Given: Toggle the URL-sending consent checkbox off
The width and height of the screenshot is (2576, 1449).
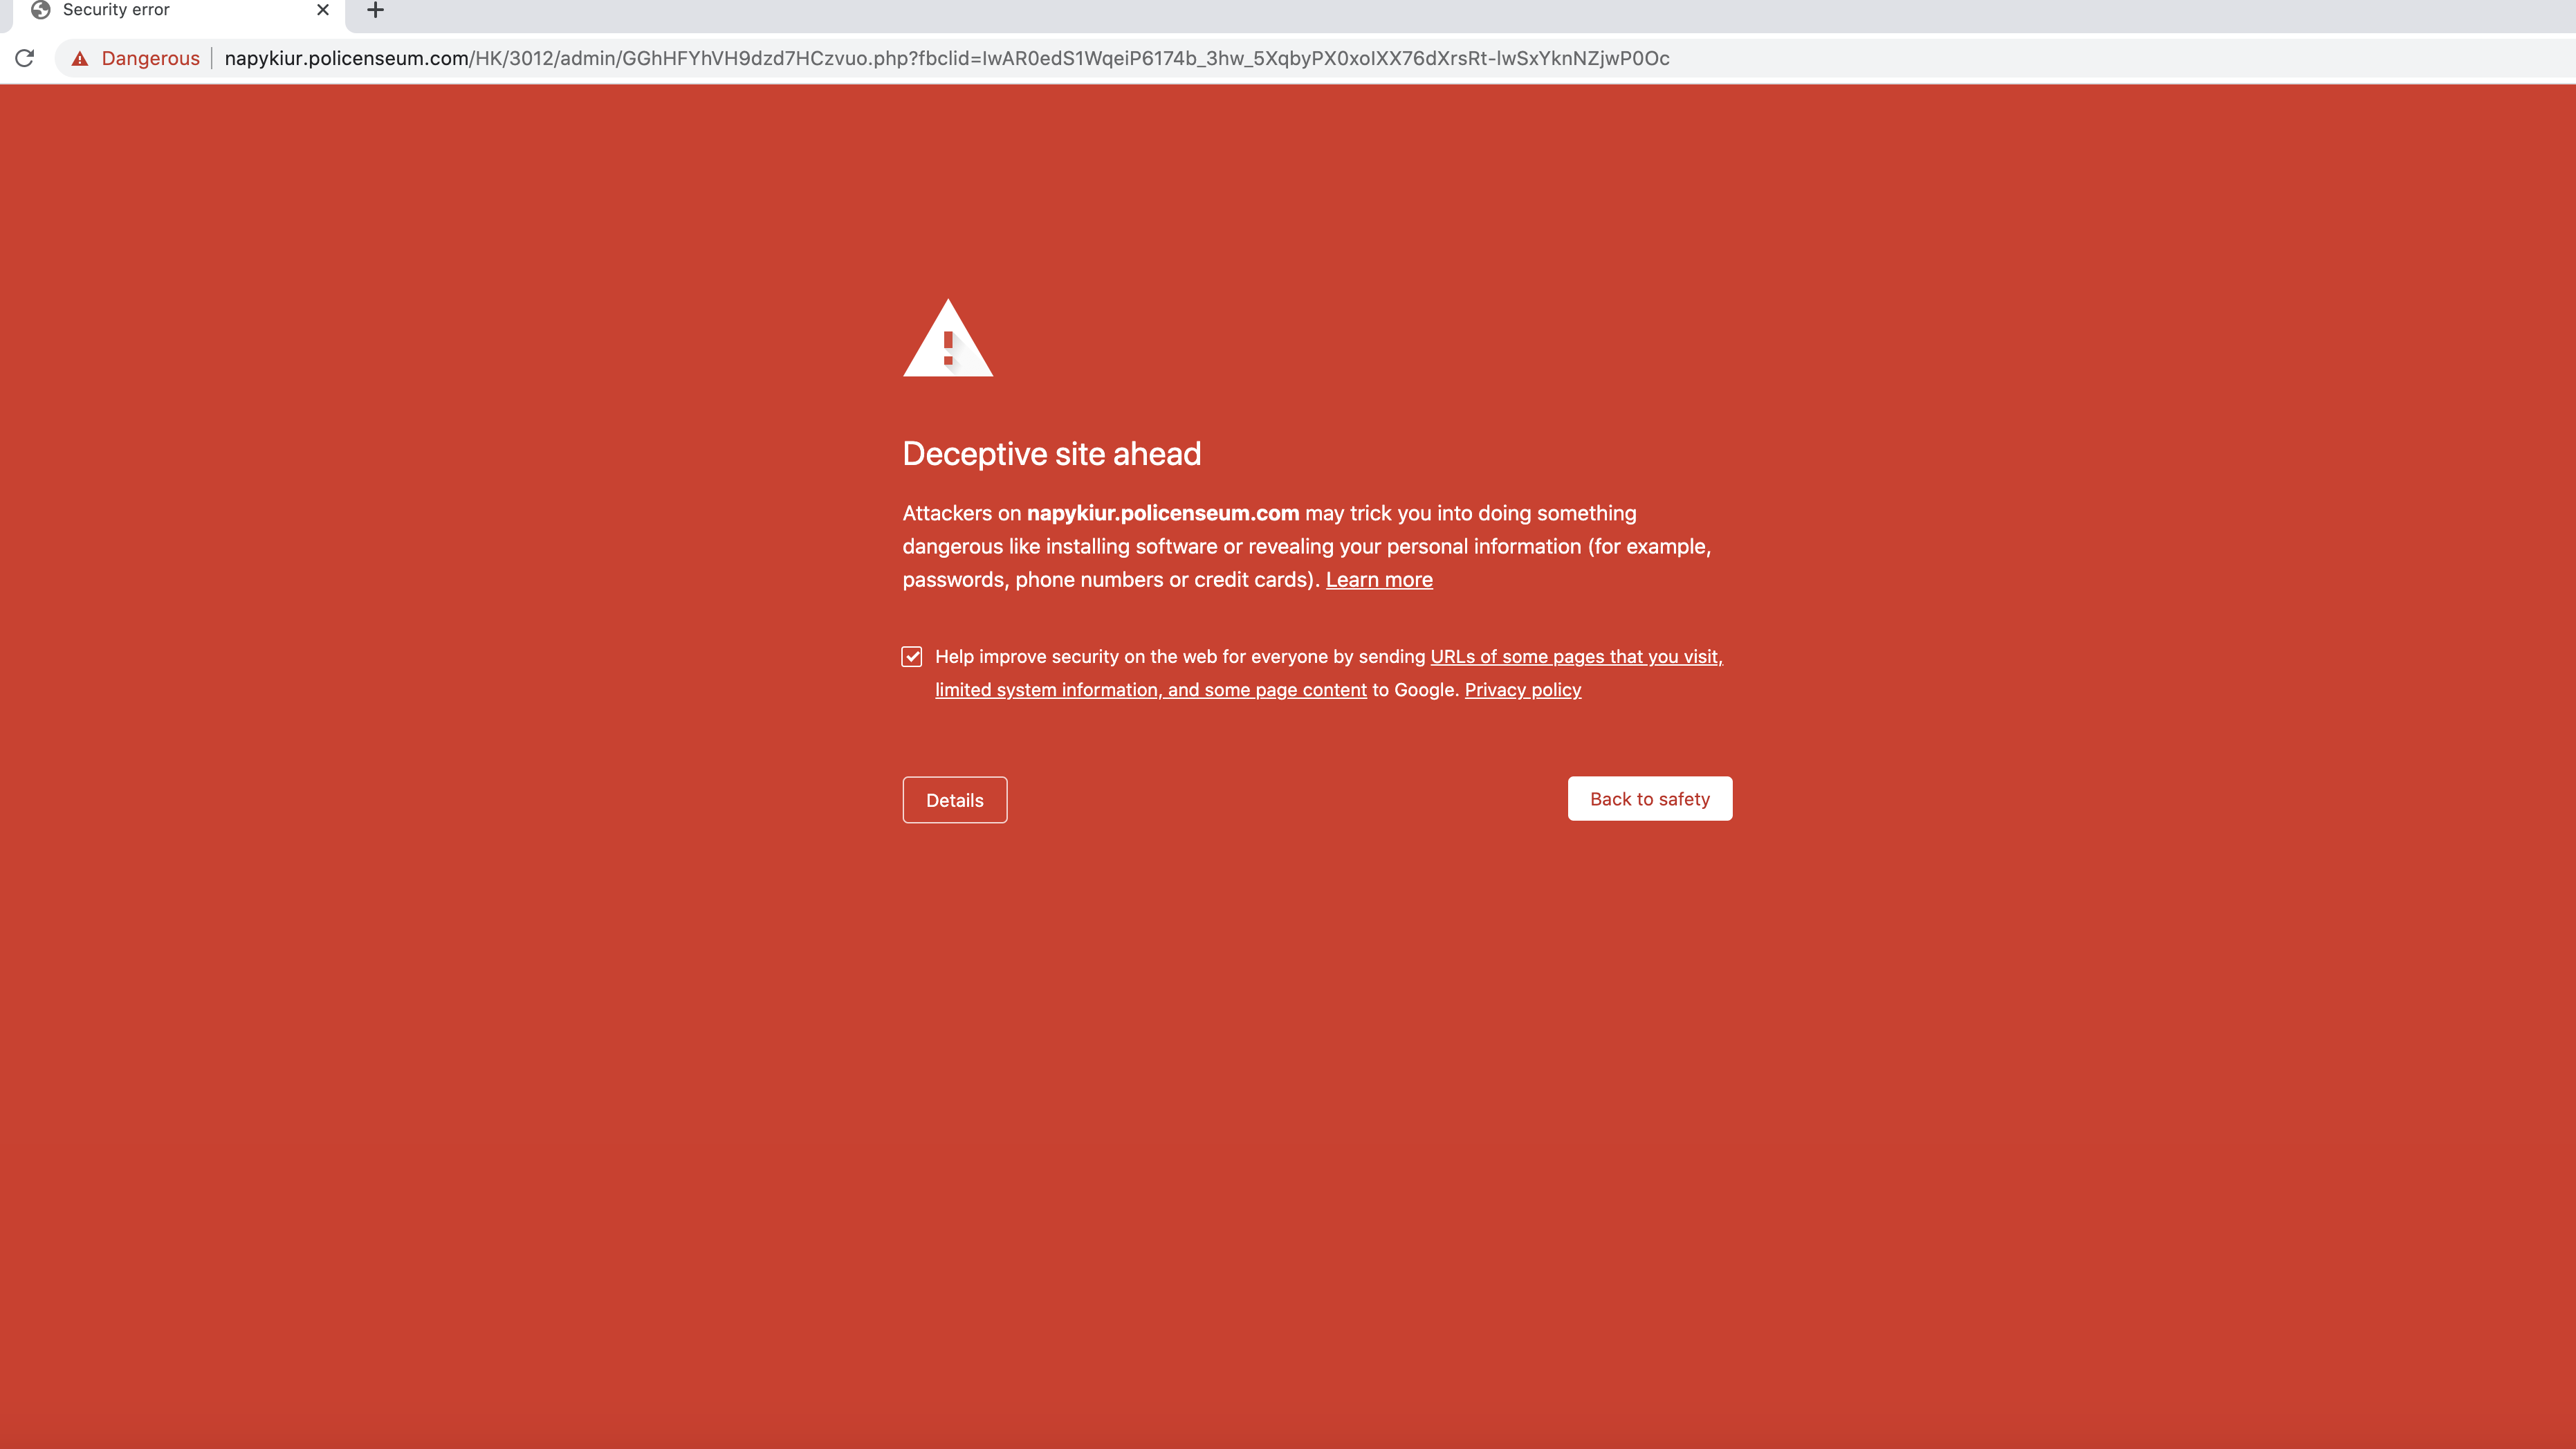Looking at the screenshot, I should click(x=911, y=657).
